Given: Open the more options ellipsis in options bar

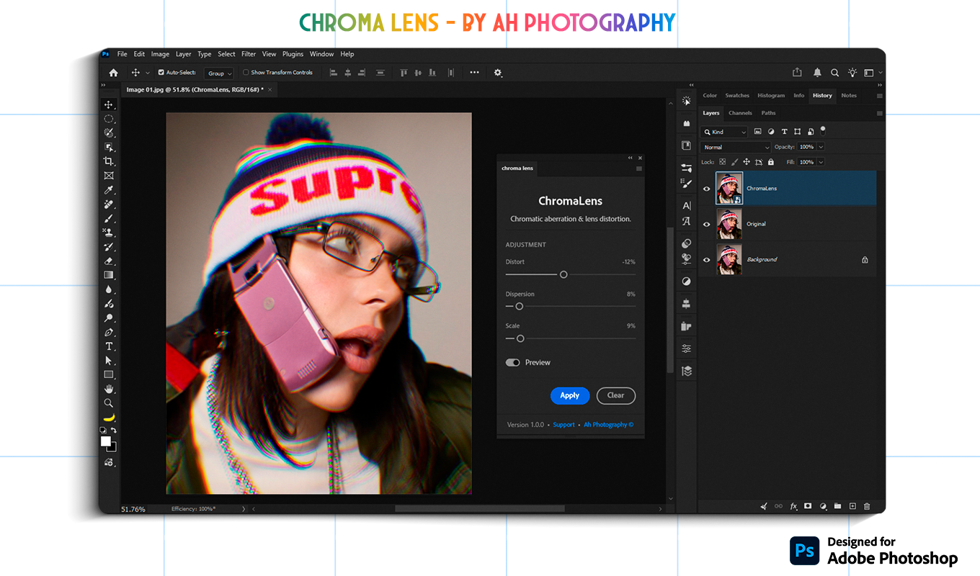Looking at the screenshot, I should point(474,73).
